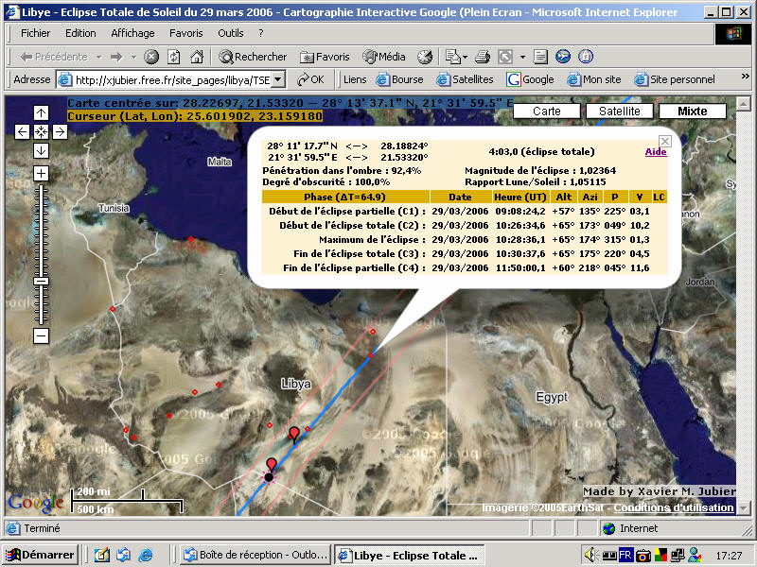
Task: Open the Outils menu
Action: pos(230,33)
